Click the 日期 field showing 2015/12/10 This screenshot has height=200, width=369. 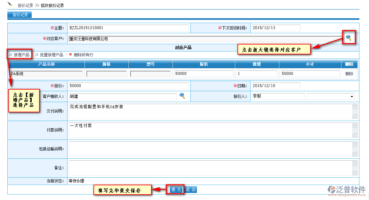click(276, 86)
